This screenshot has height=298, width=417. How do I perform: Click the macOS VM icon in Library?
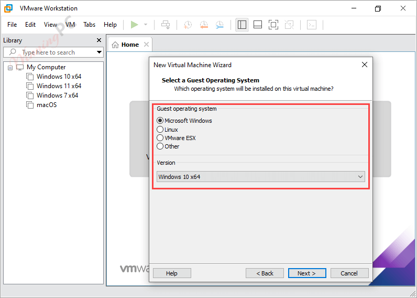click(30, 104)
